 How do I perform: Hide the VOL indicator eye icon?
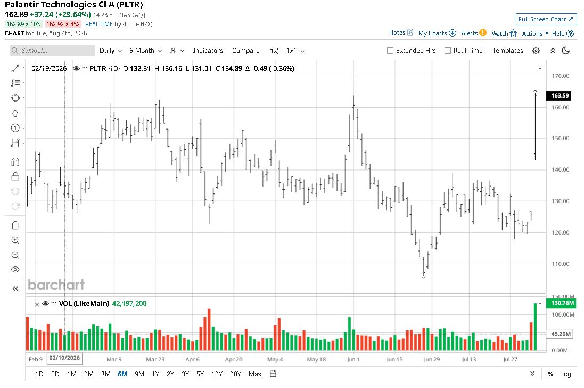tap(45, 303)
